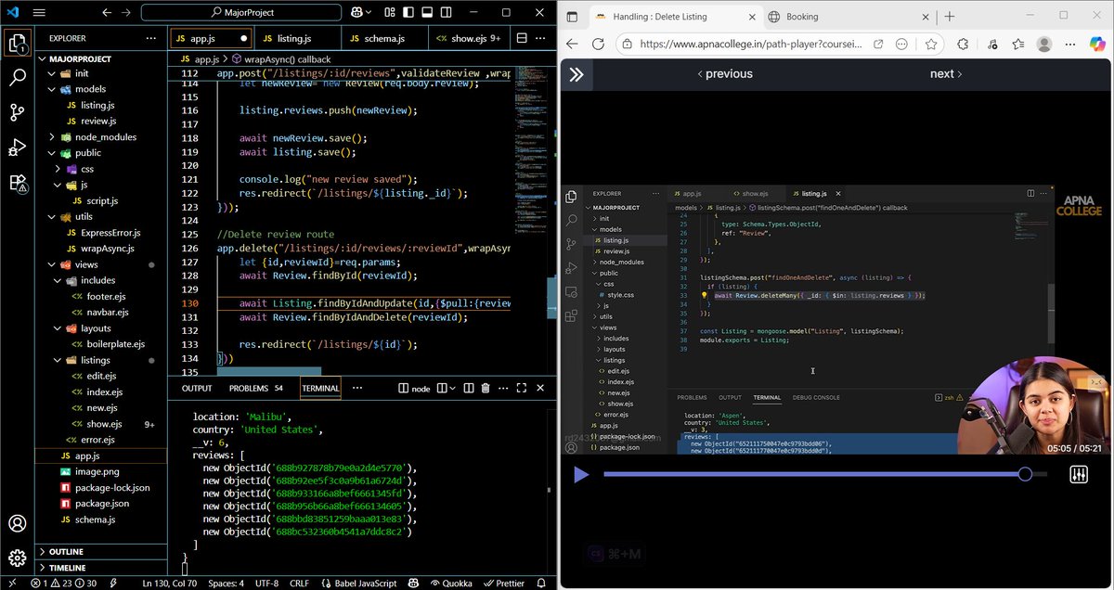This screenshot has width=1114, height=590.
Task: Expand course sidebar with double-chevron icon
Action: [x=576, y=74]
